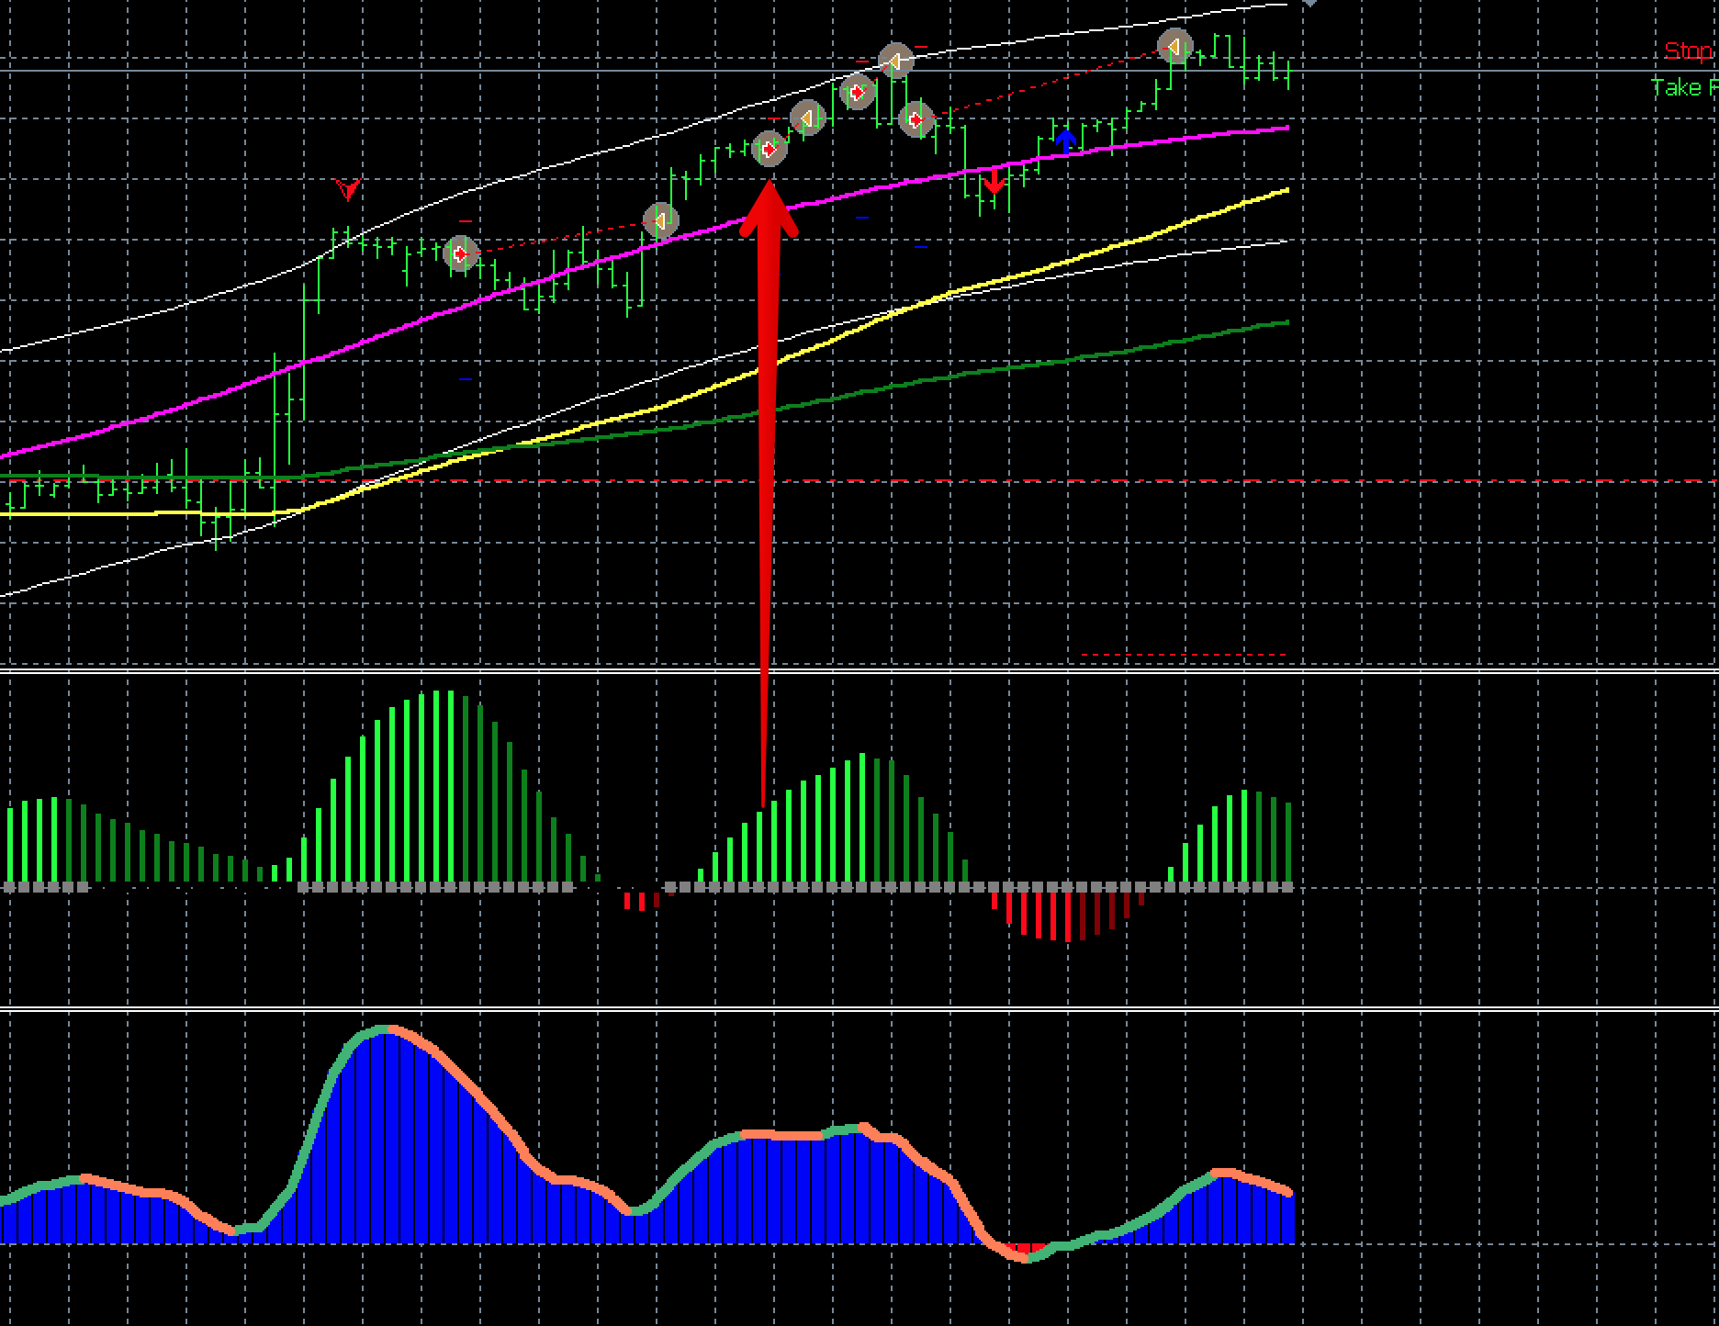Click the small red down arrow signal
1719x1326 pixels.
994,181
